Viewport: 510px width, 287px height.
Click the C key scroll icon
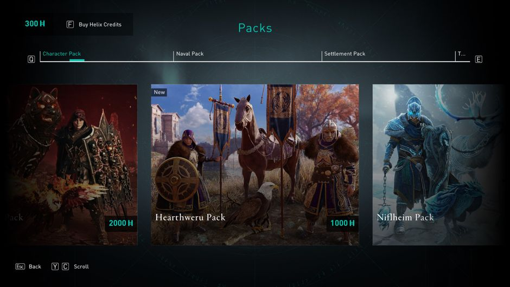65,266
